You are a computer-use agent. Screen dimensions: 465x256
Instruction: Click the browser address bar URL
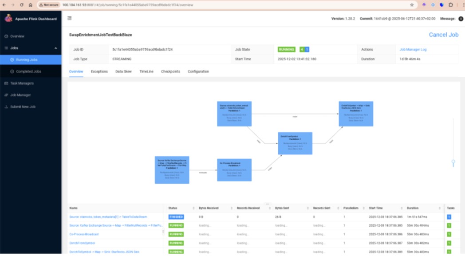click(127, 5)
